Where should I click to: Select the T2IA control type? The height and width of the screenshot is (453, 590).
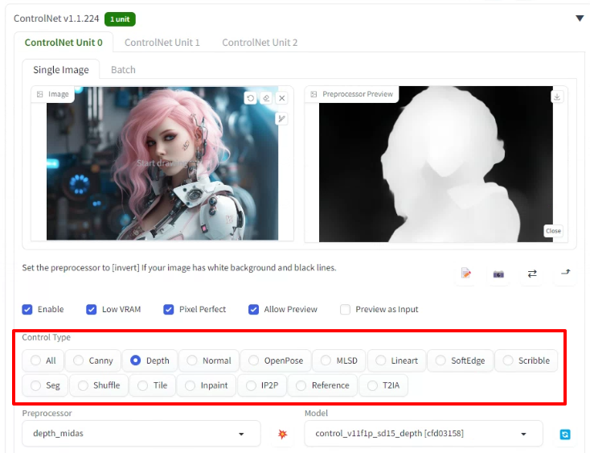pyautogui.click(x=383, y=385)
